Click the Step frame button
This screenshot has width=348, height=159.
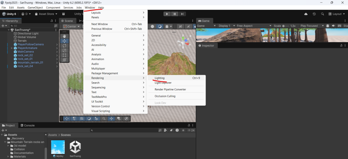pyautogui.click(x=182, y=14)
